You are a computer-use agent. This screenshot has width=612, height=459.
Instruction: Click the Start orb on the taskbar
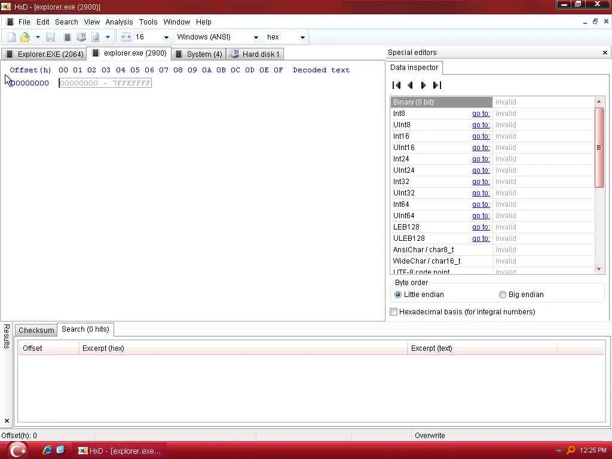[x=17, y=450]
